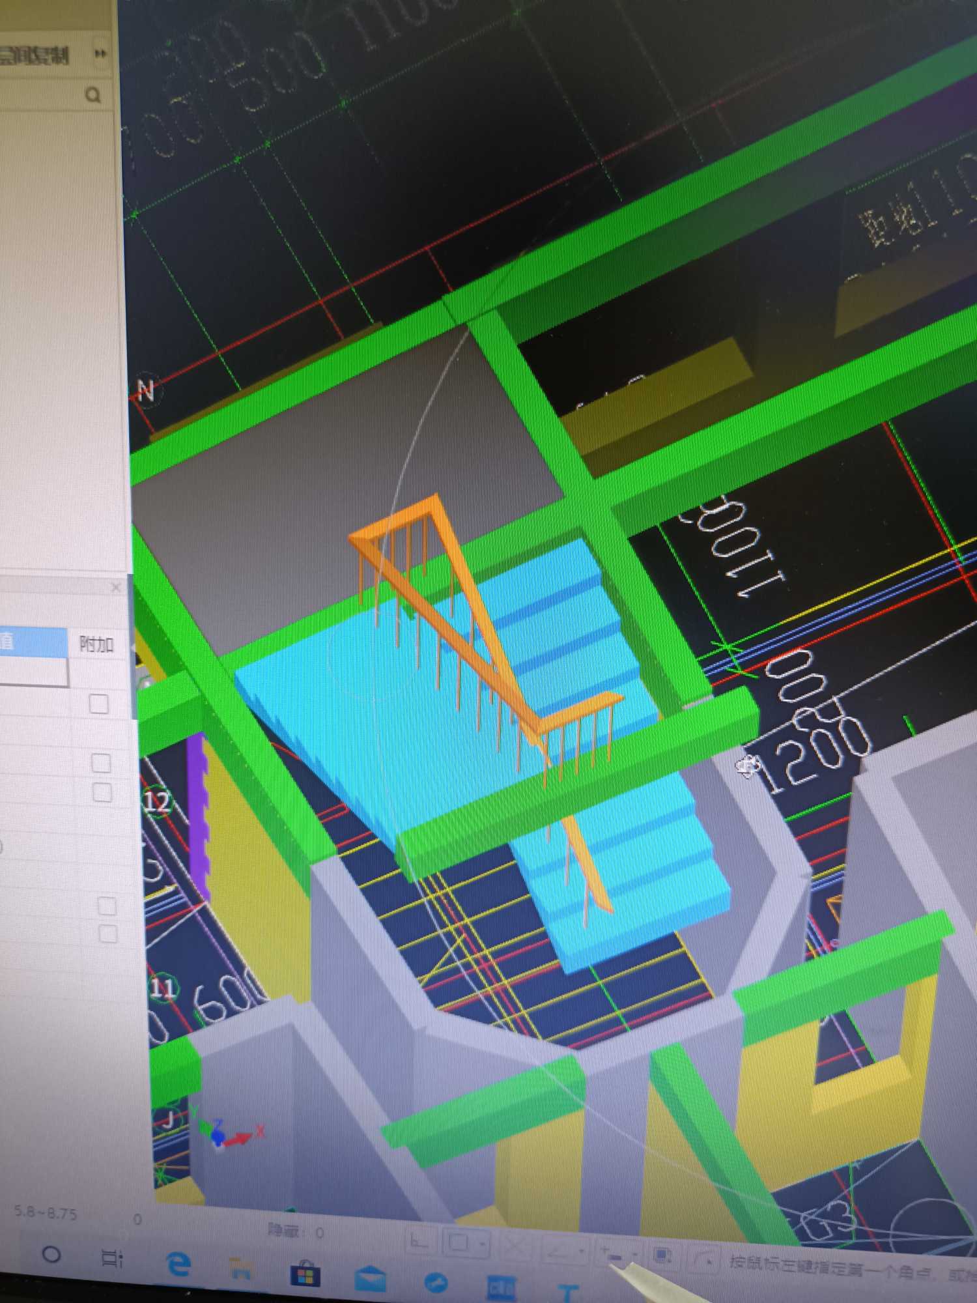Open the Mail app from the taskbar
Image resolution: width=977 pixels, height=1303 pixels.
371,1278
